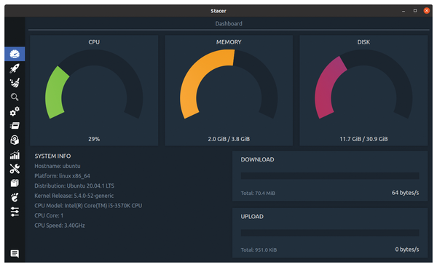Minimize the Stacer window

(403, 11)
